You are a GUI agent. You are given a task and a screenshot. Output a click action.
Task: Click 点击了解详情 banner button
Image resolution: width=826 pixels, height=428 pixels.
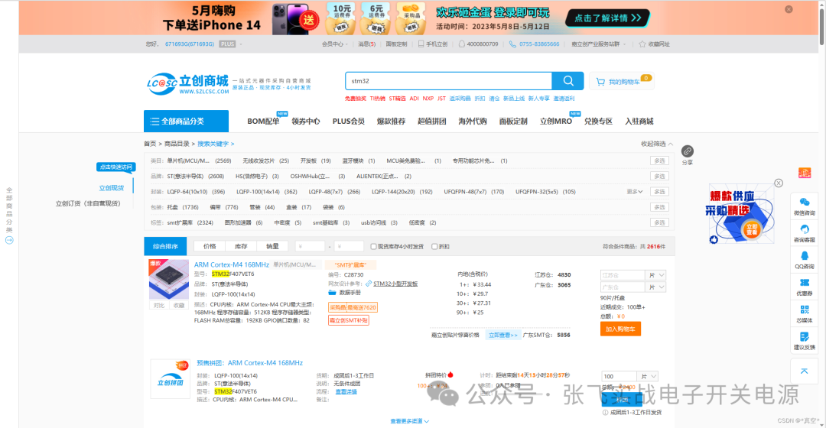click(x=607, y=18)
